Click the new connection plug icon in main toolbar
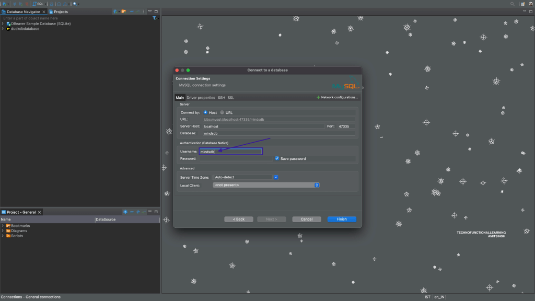Viewport: 535px width, 301px height. pyautogui.click(x=4, y=4)
